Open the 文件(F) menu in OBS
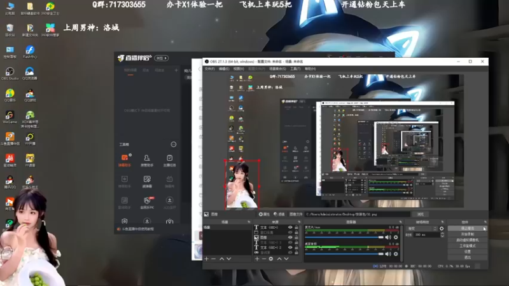This screenshot has width=509, height=286. [209, 69]
